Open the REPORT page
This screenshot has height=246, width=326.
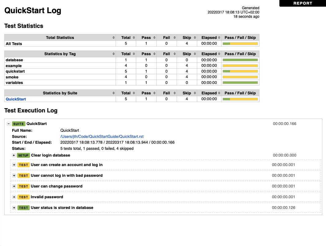[x=303, y=3]
